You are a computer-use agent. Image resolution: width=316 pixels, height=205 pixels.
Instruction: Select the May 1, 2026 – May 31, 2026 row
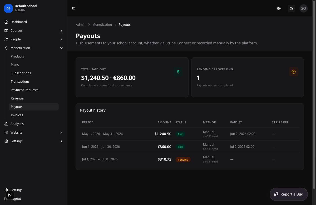190,134
